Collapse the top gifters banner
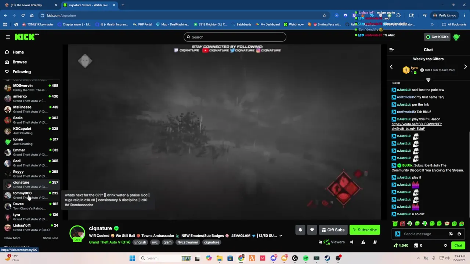Screen dimensions: 470x264 coord(428,80)
